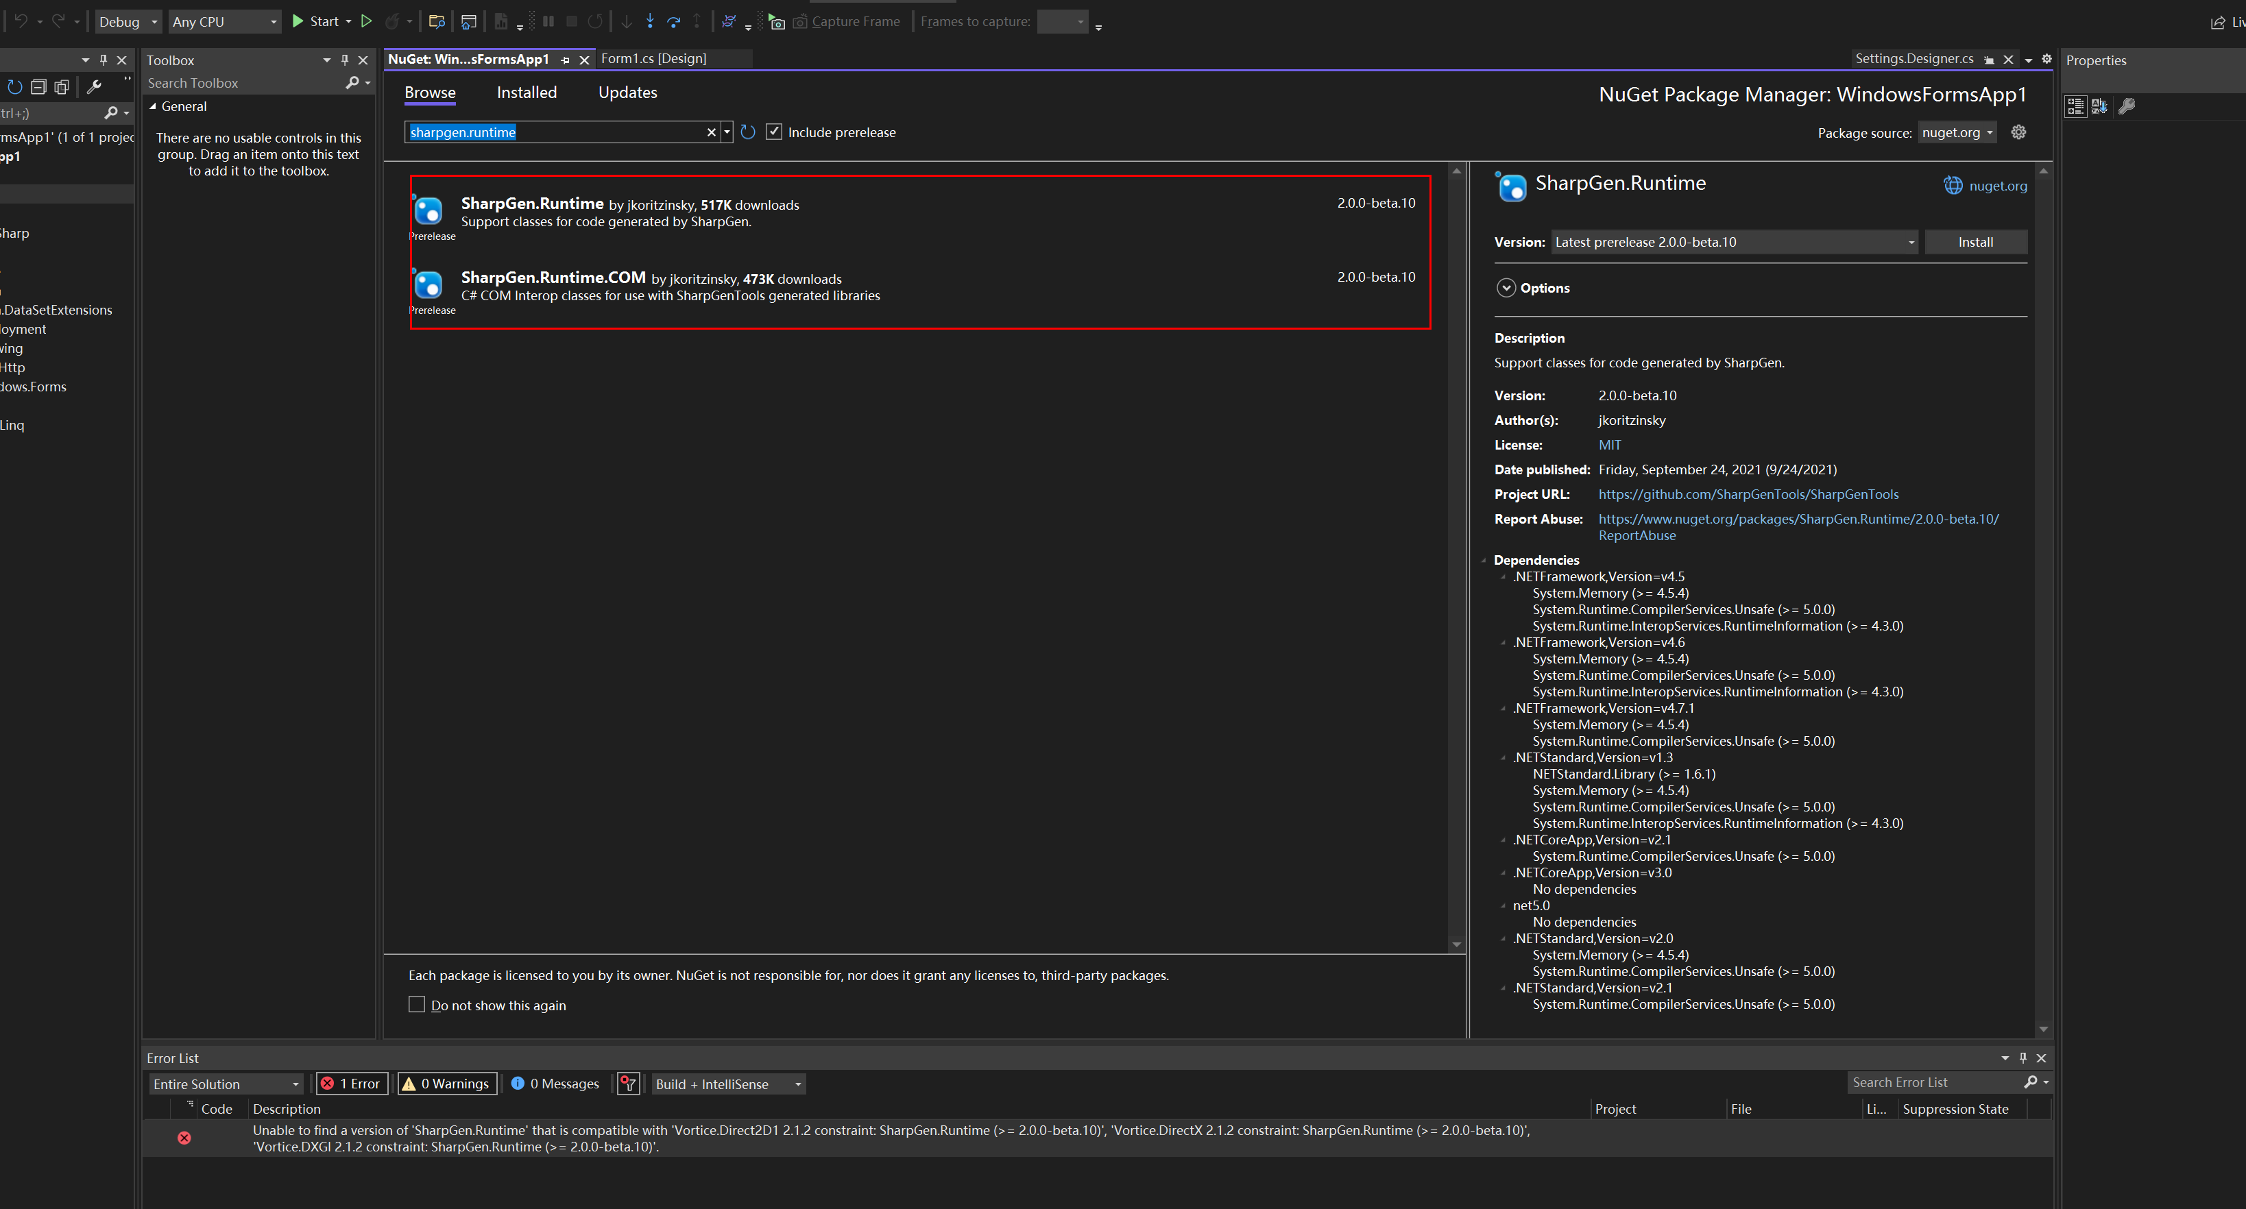Open the Form1.cs [Design] tab
This screenshot has height=1209, width=2246.
[x=654, y=58]
